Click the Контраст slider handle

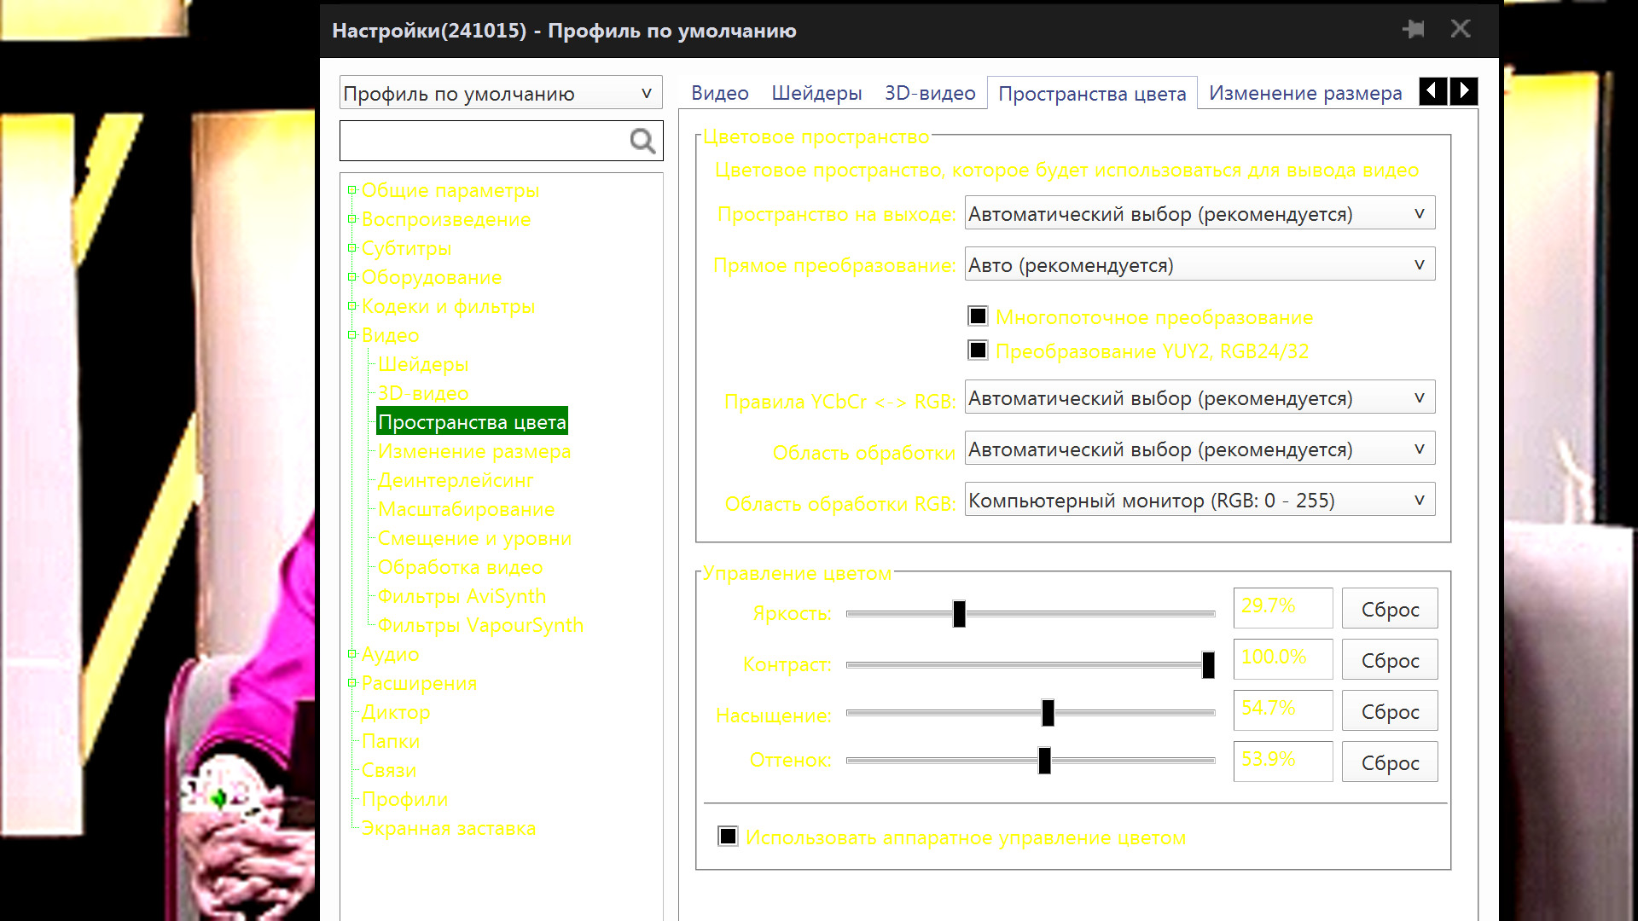1208,664
